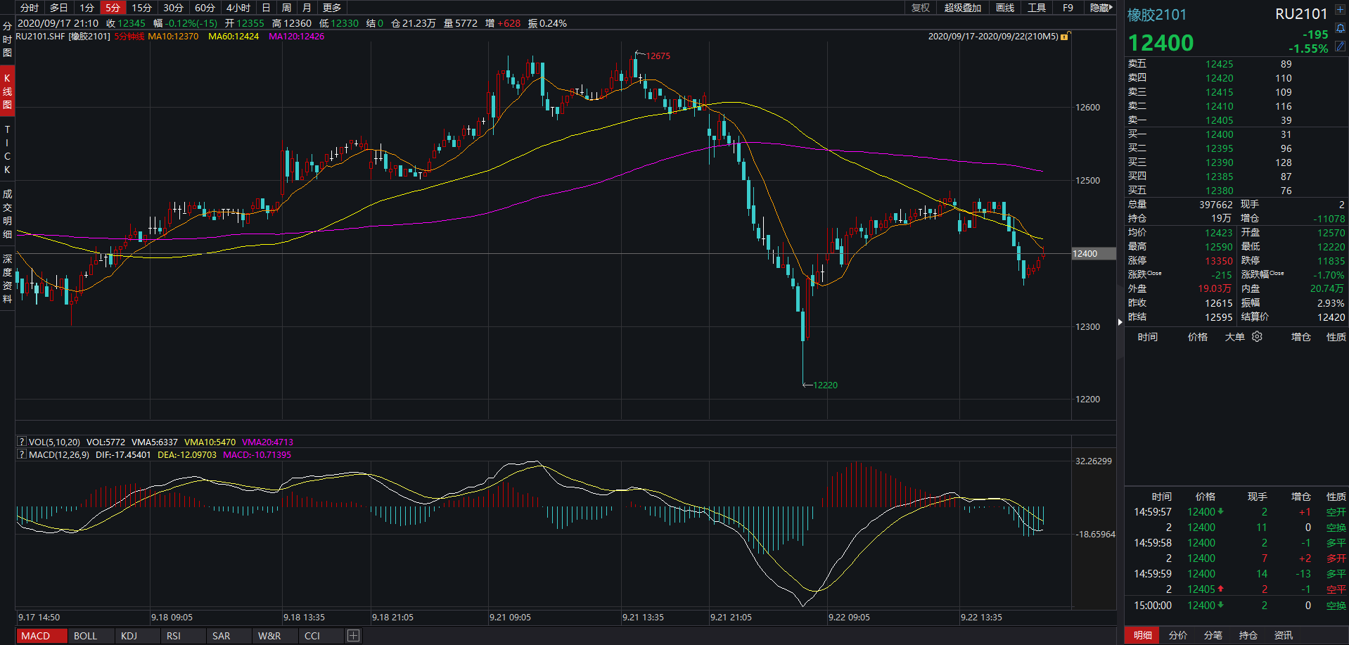Open the 分价 tab at bottom right
Image resolution: width=1349 pixels, height=645 pixels.
(x=1177, y=635)
